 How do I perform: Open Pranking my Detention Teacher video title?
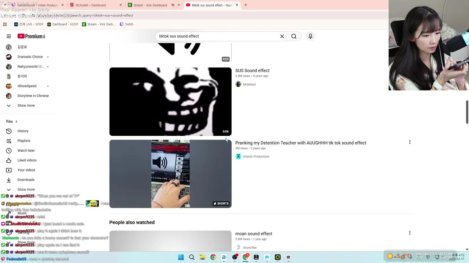pyautogui.click(x=300, y=143)
